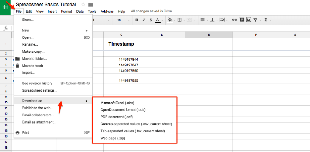The image size is (310, 152).
Task: Open the font family dropdown arrow
Action: point(109,20)
